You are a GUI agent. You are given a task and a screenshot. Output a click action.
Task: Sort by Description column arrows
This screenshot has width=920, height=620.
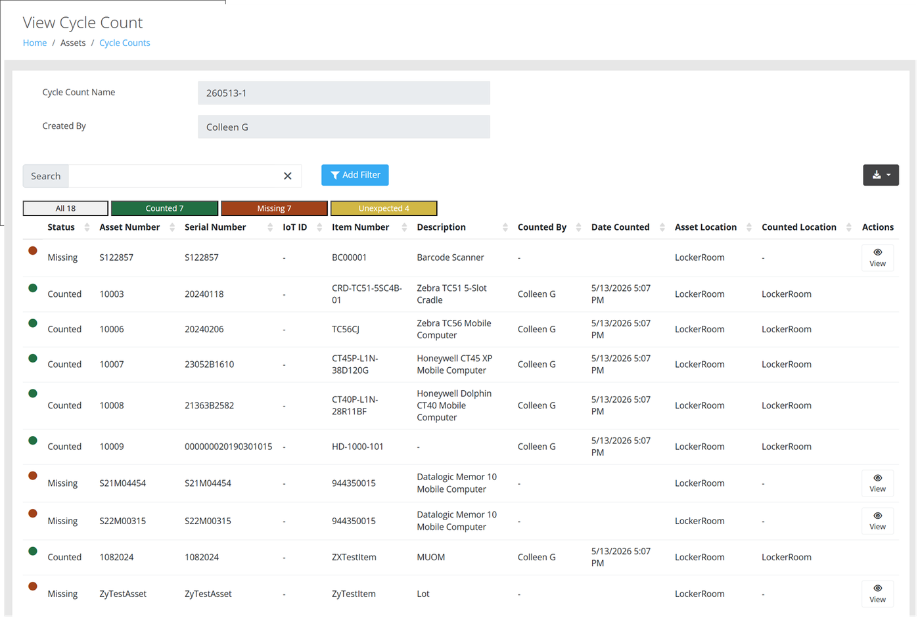(505, 227)
